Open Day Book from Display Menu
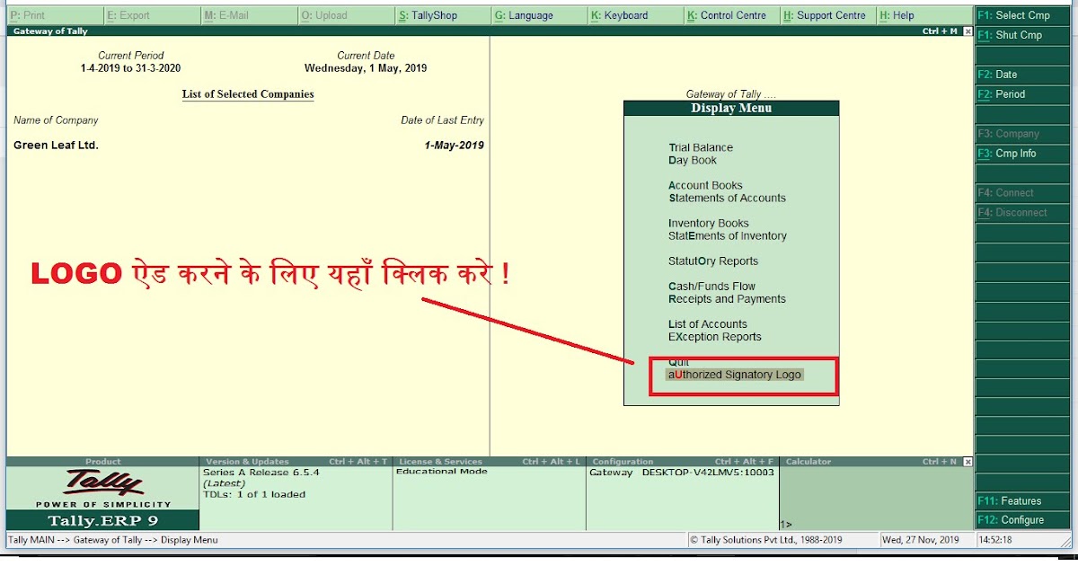The image size is (1078, 566). 692,158
